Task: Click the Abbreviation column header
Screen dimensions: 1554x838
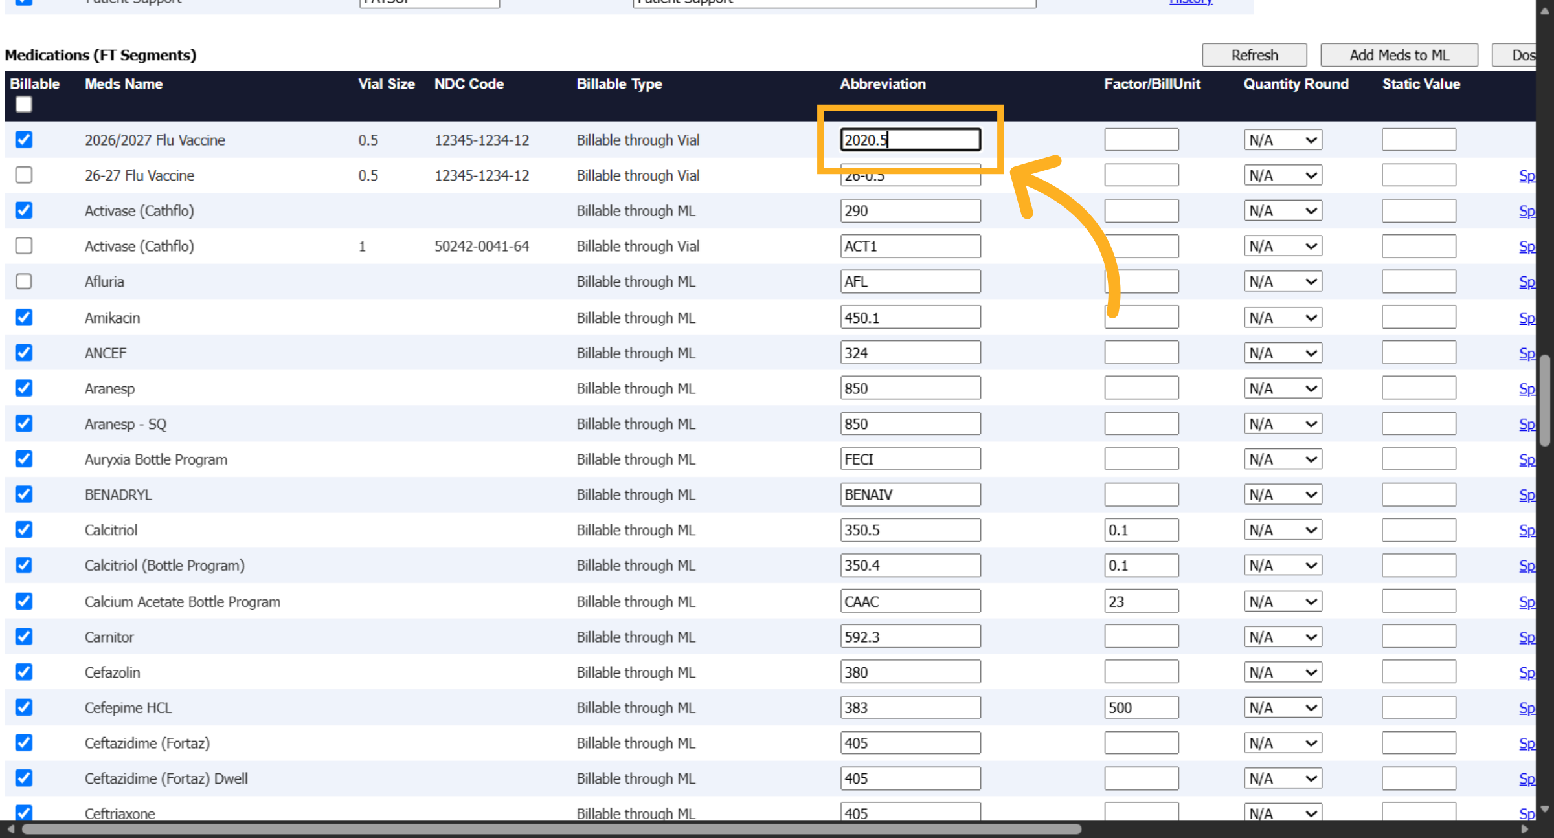Action: [x=883, y=83]
